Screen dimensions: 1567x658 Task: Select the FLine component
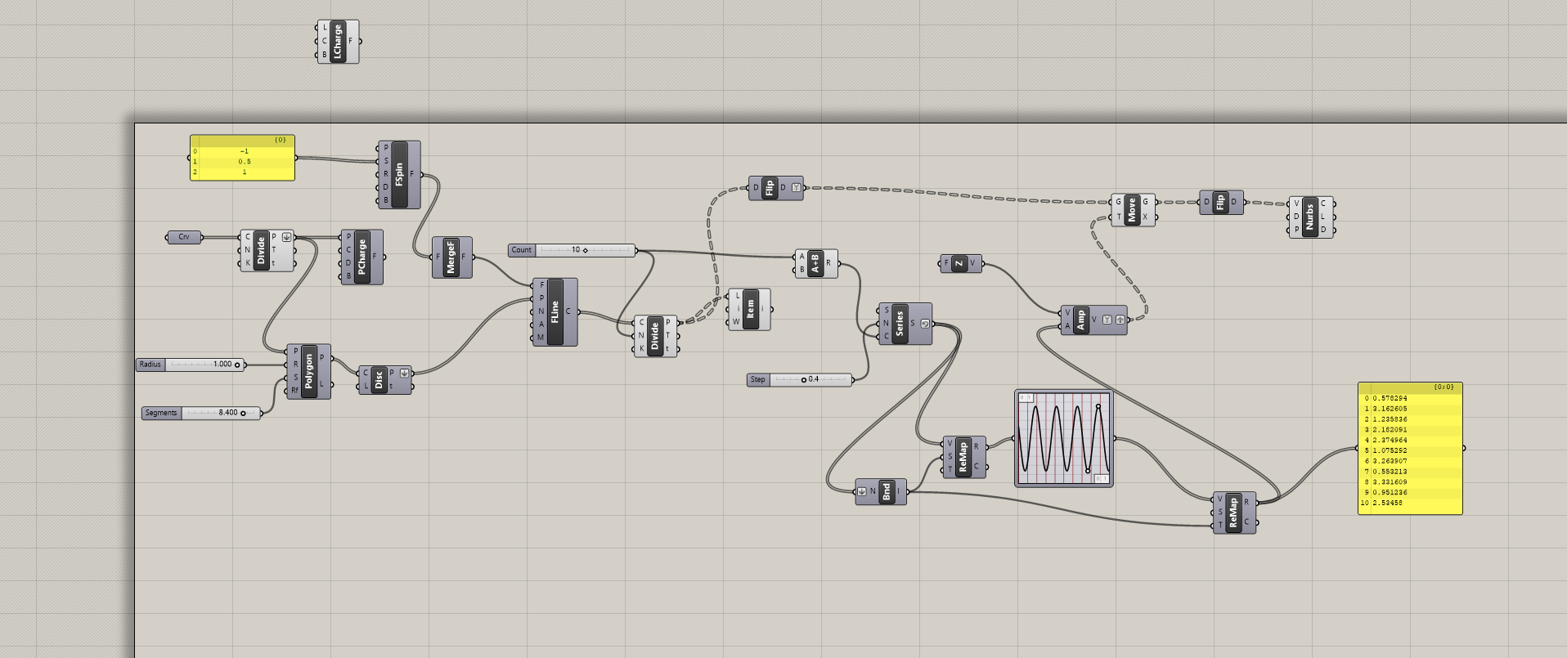(555, 311)
